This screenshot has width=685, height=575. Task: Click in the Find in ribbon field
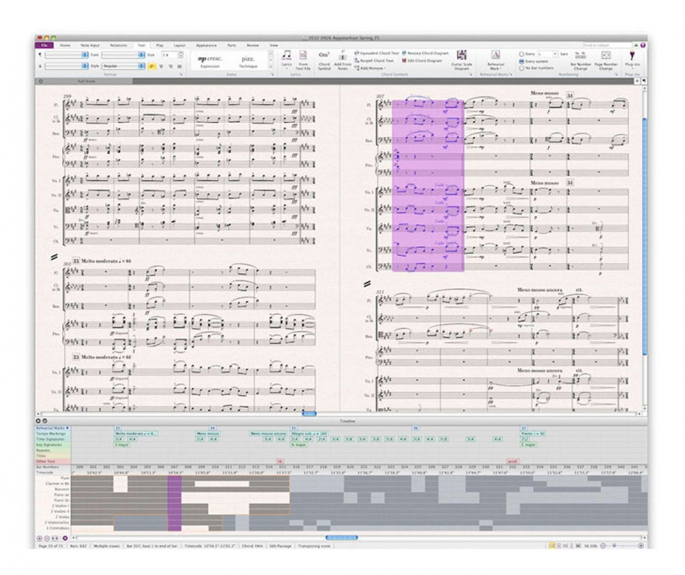click(608, 45)
